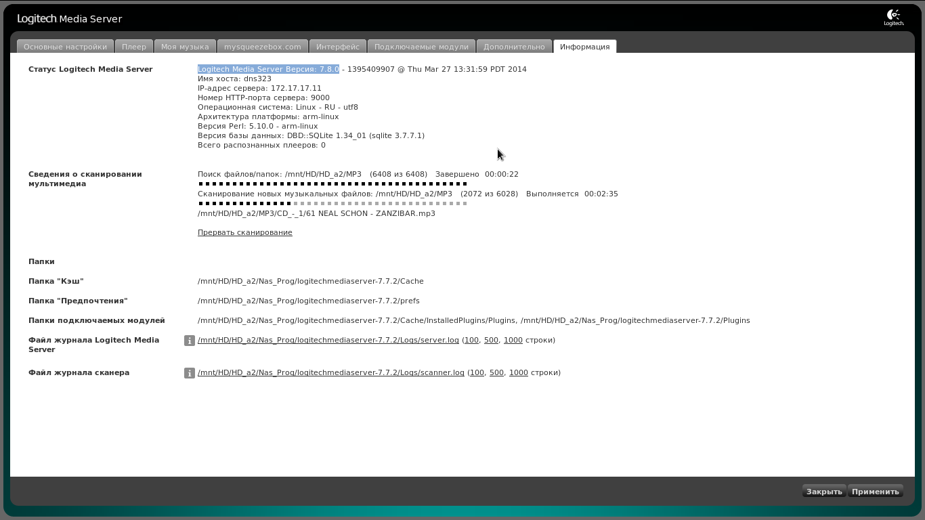Image resolution: width=925 pixels, height=520 pixels.
Task: Click the info icon beside scanner.log path
Action: pos(190,373)
